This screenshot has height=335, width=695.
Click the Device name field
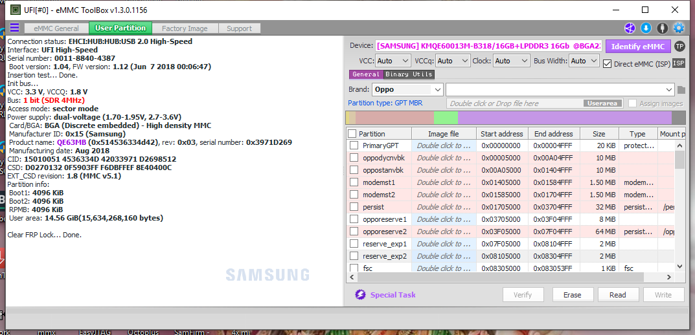tap(489, 46)
